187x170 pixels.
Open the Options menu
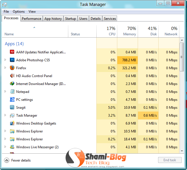coord(19,12)
